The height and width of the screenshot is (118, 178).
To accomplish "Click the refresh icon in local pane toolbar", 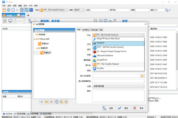I will click(x=115, y=21).
